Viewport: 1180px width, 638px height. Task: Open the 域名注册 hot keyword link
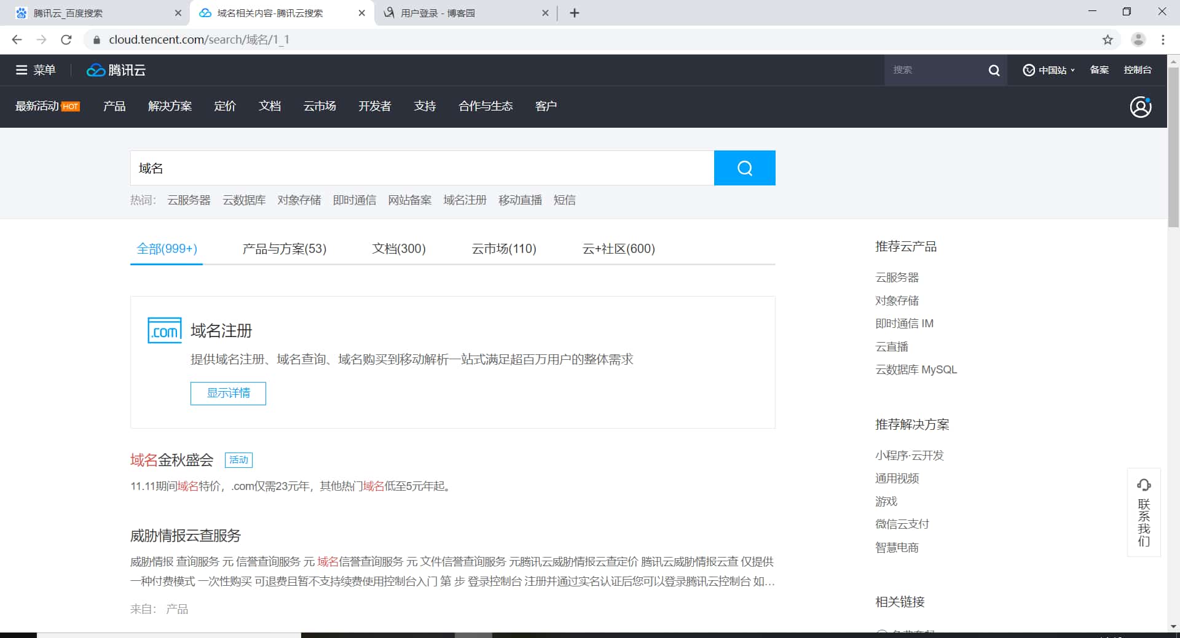[x=464, y=200]
